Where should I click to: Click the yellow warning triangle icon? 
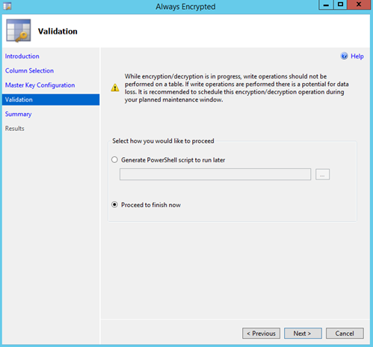pos(115,87)
